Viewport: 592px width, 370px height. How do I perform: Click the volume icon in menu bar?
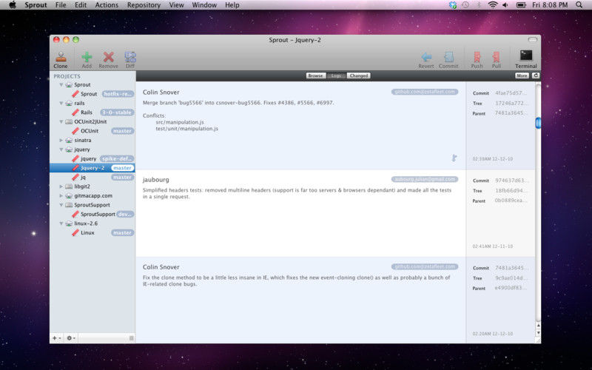[505, 5]
